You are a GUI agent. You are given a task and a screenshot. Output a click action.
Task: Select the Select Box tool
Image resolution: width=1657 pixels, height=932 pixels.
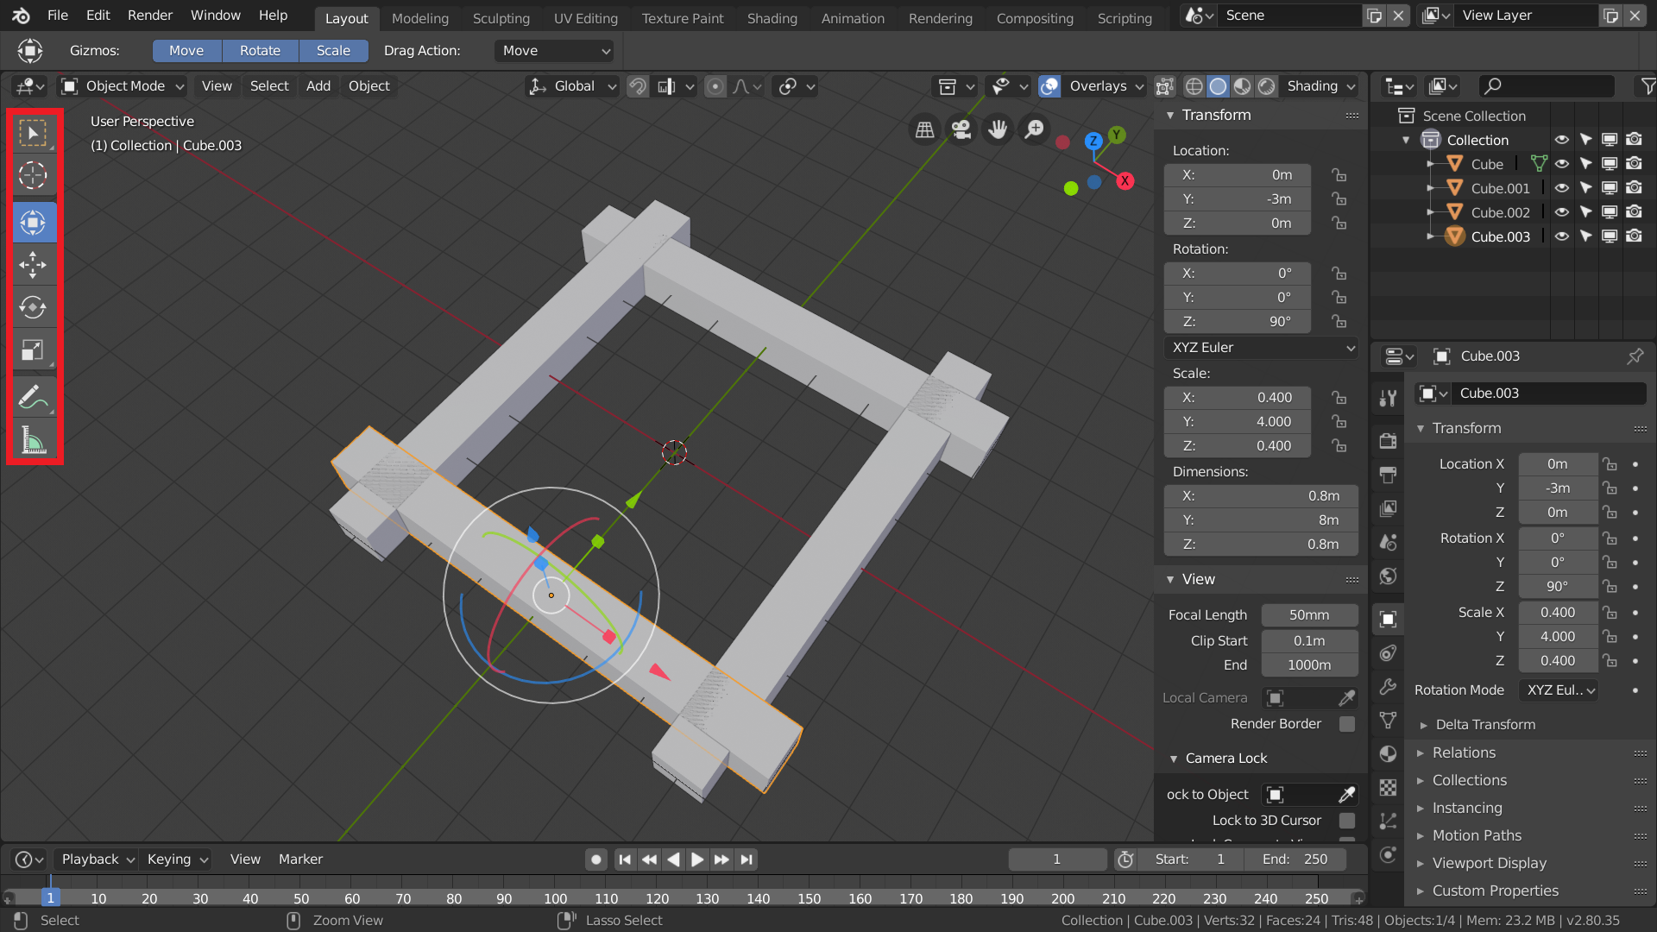[x=34, y=134]
